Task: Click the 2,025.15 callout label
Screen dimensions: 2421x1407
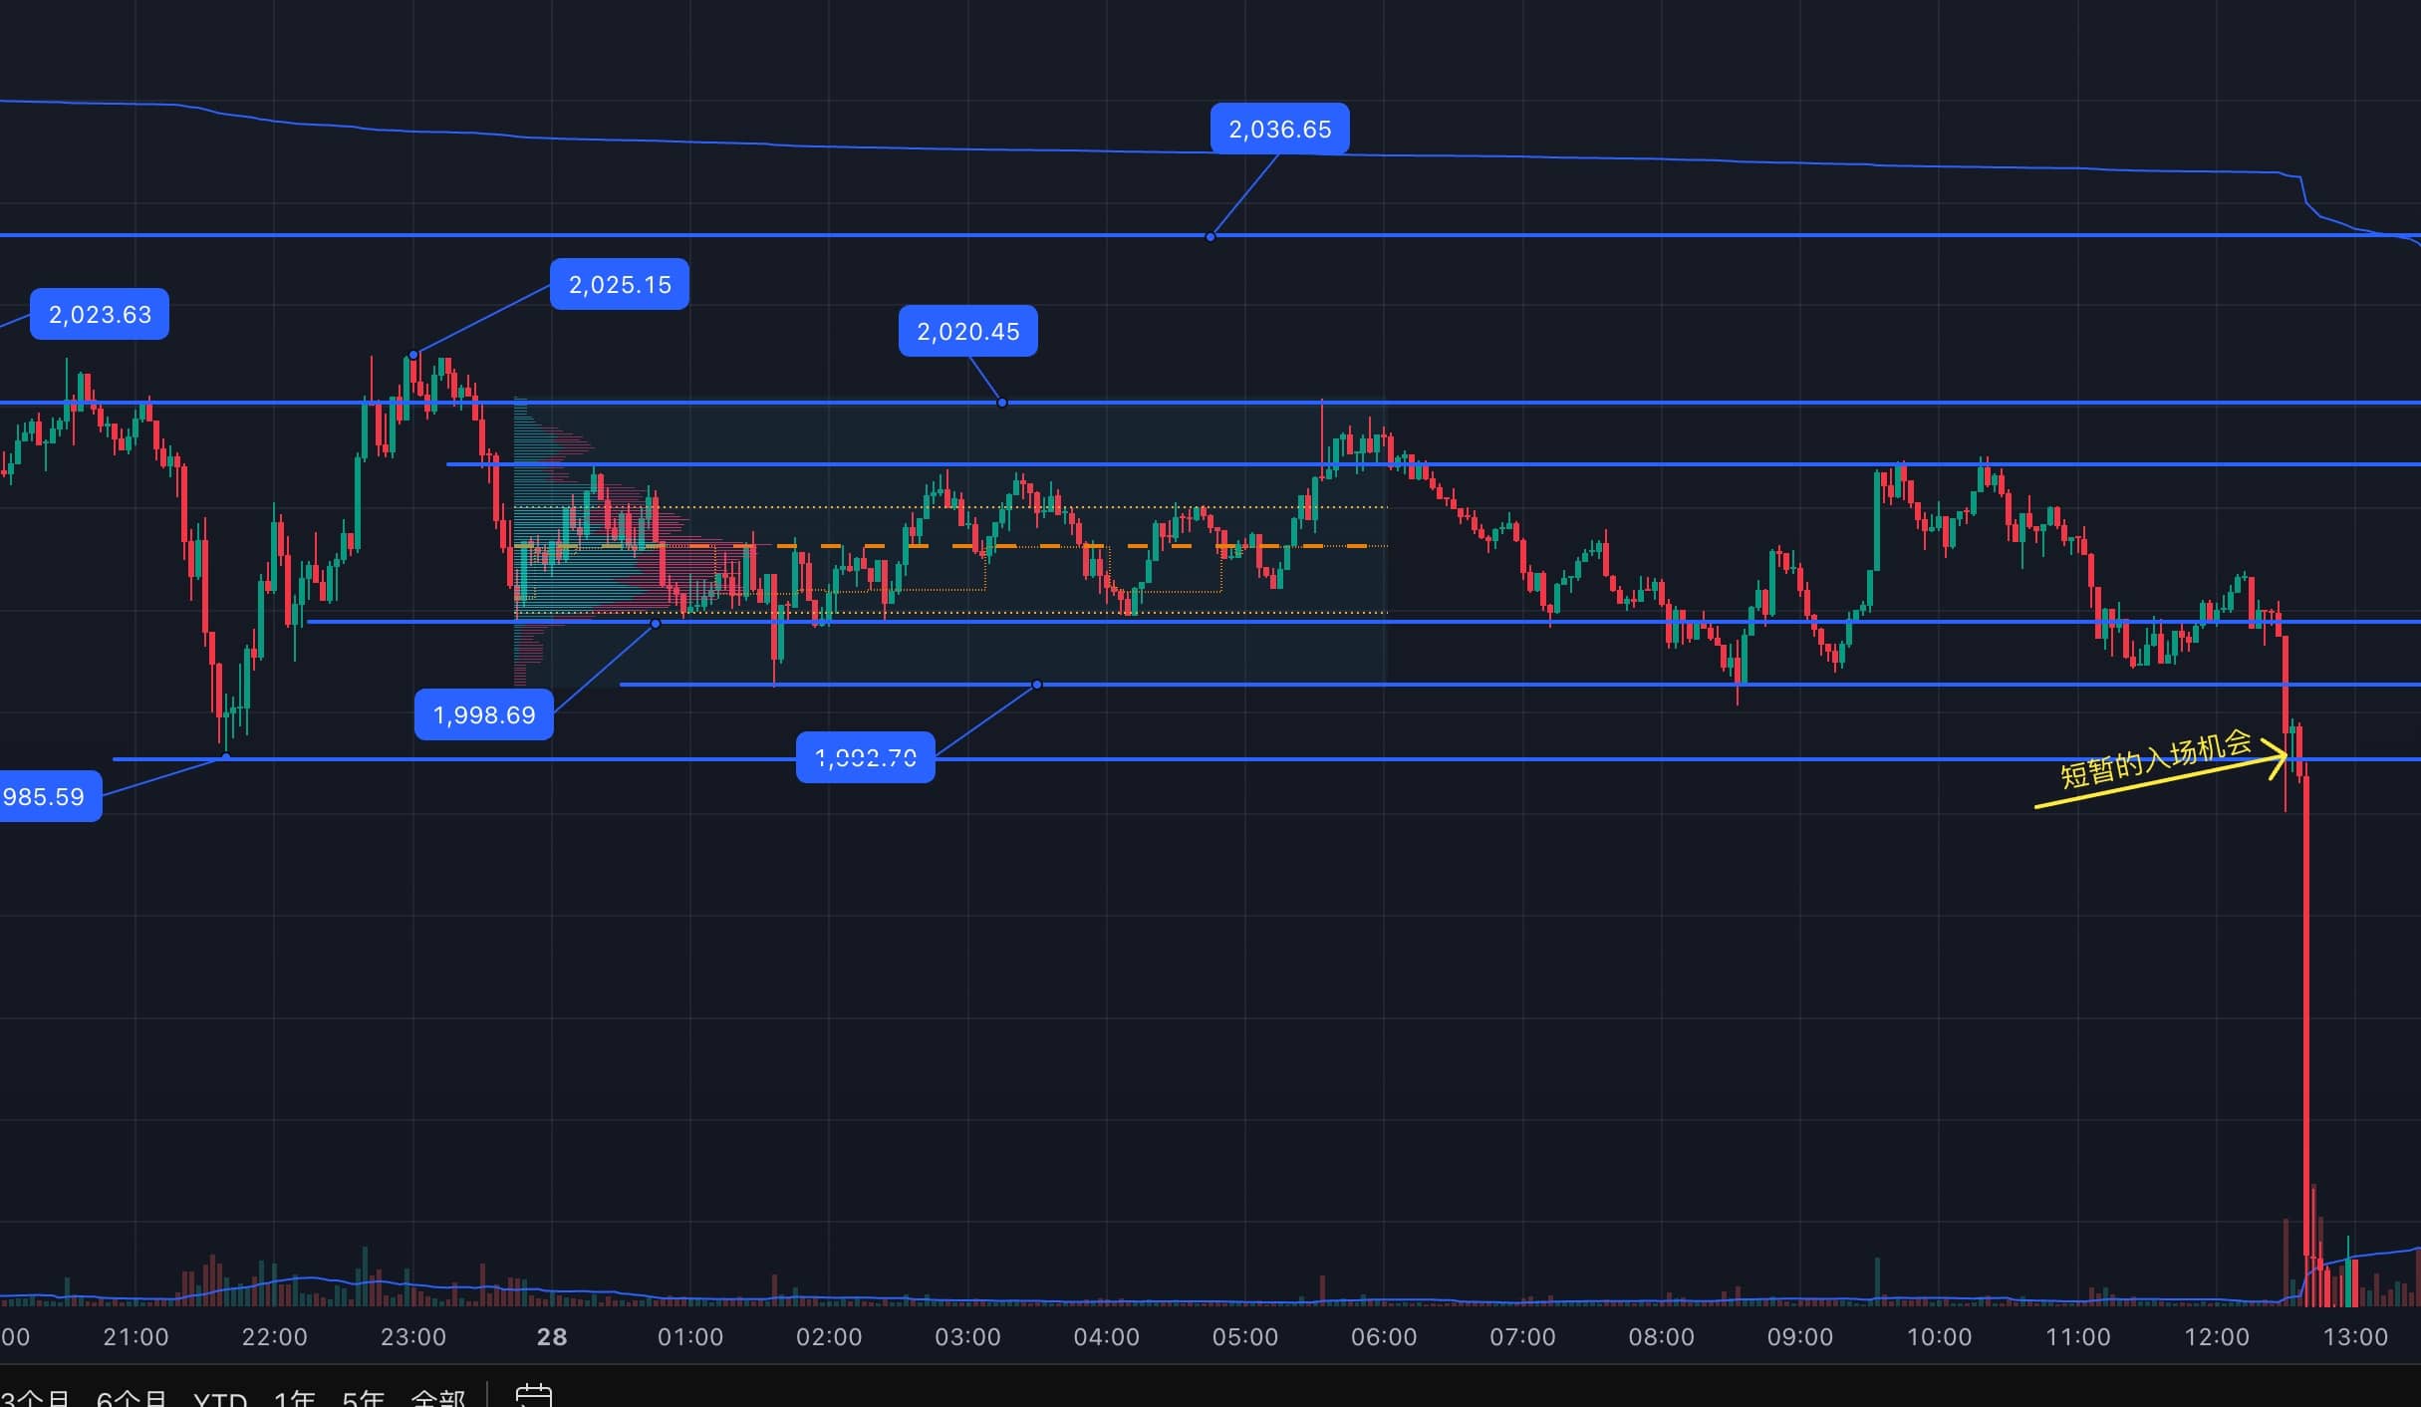Action: pos(620,284)
